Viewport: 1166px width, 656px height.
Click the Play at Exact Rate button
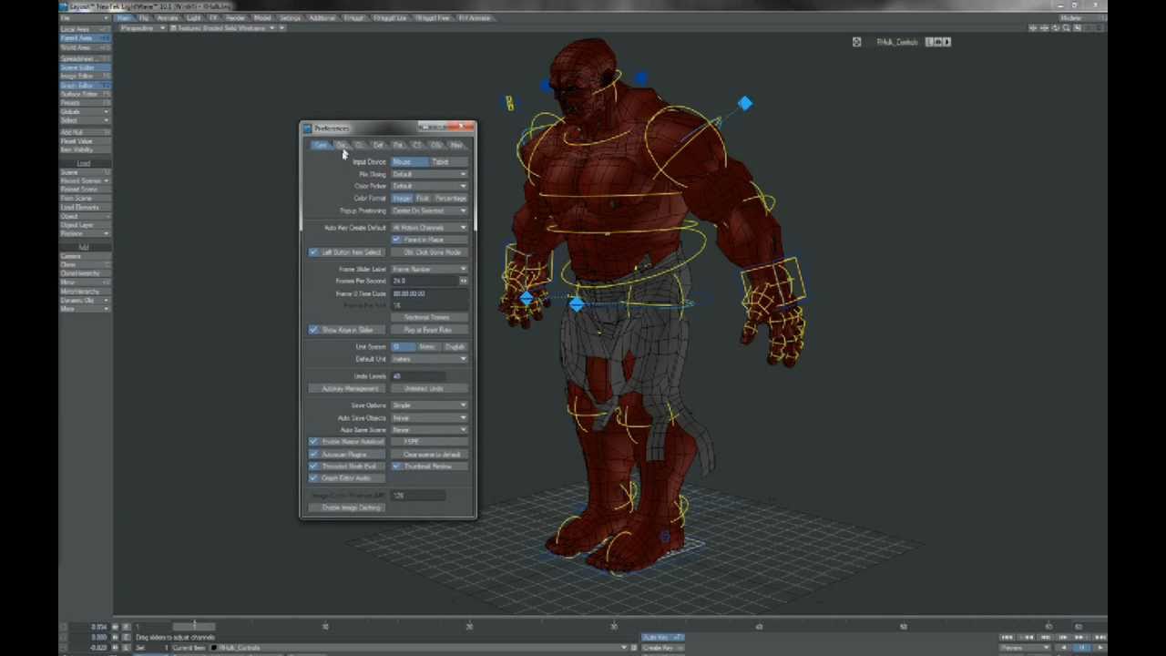(x=428, y=330)
